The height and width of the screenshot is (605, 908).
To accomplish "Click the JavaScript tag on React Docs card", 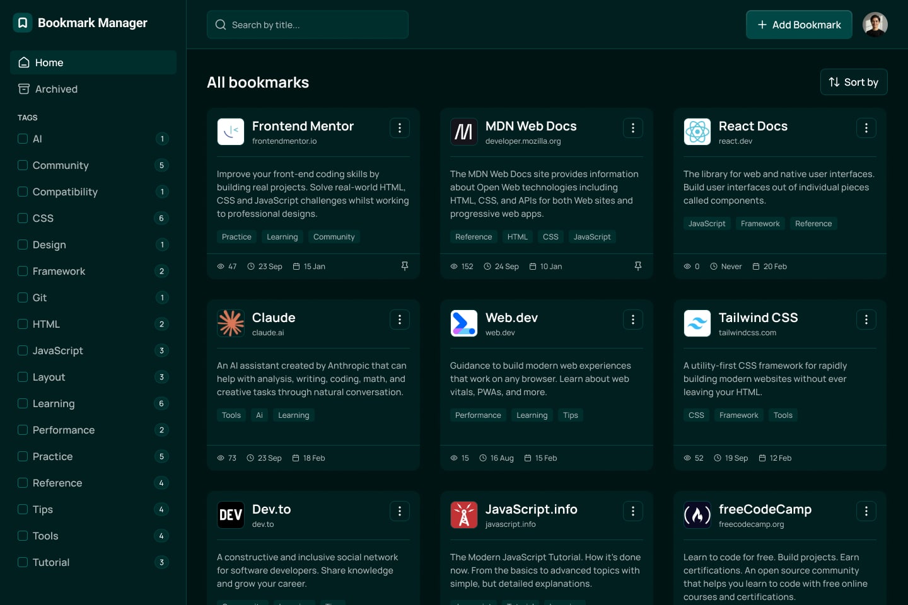I will click(707, 224).
